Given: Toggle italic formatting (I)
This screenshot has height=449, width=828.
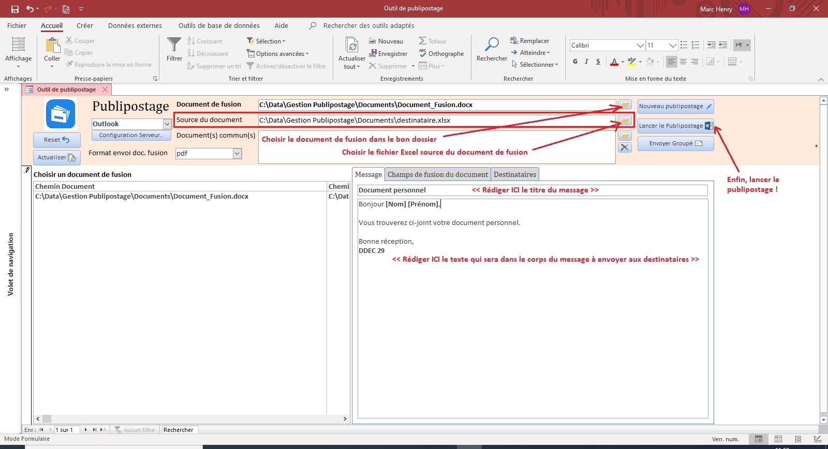Looking at the screenshot, I should click(586, 62).
